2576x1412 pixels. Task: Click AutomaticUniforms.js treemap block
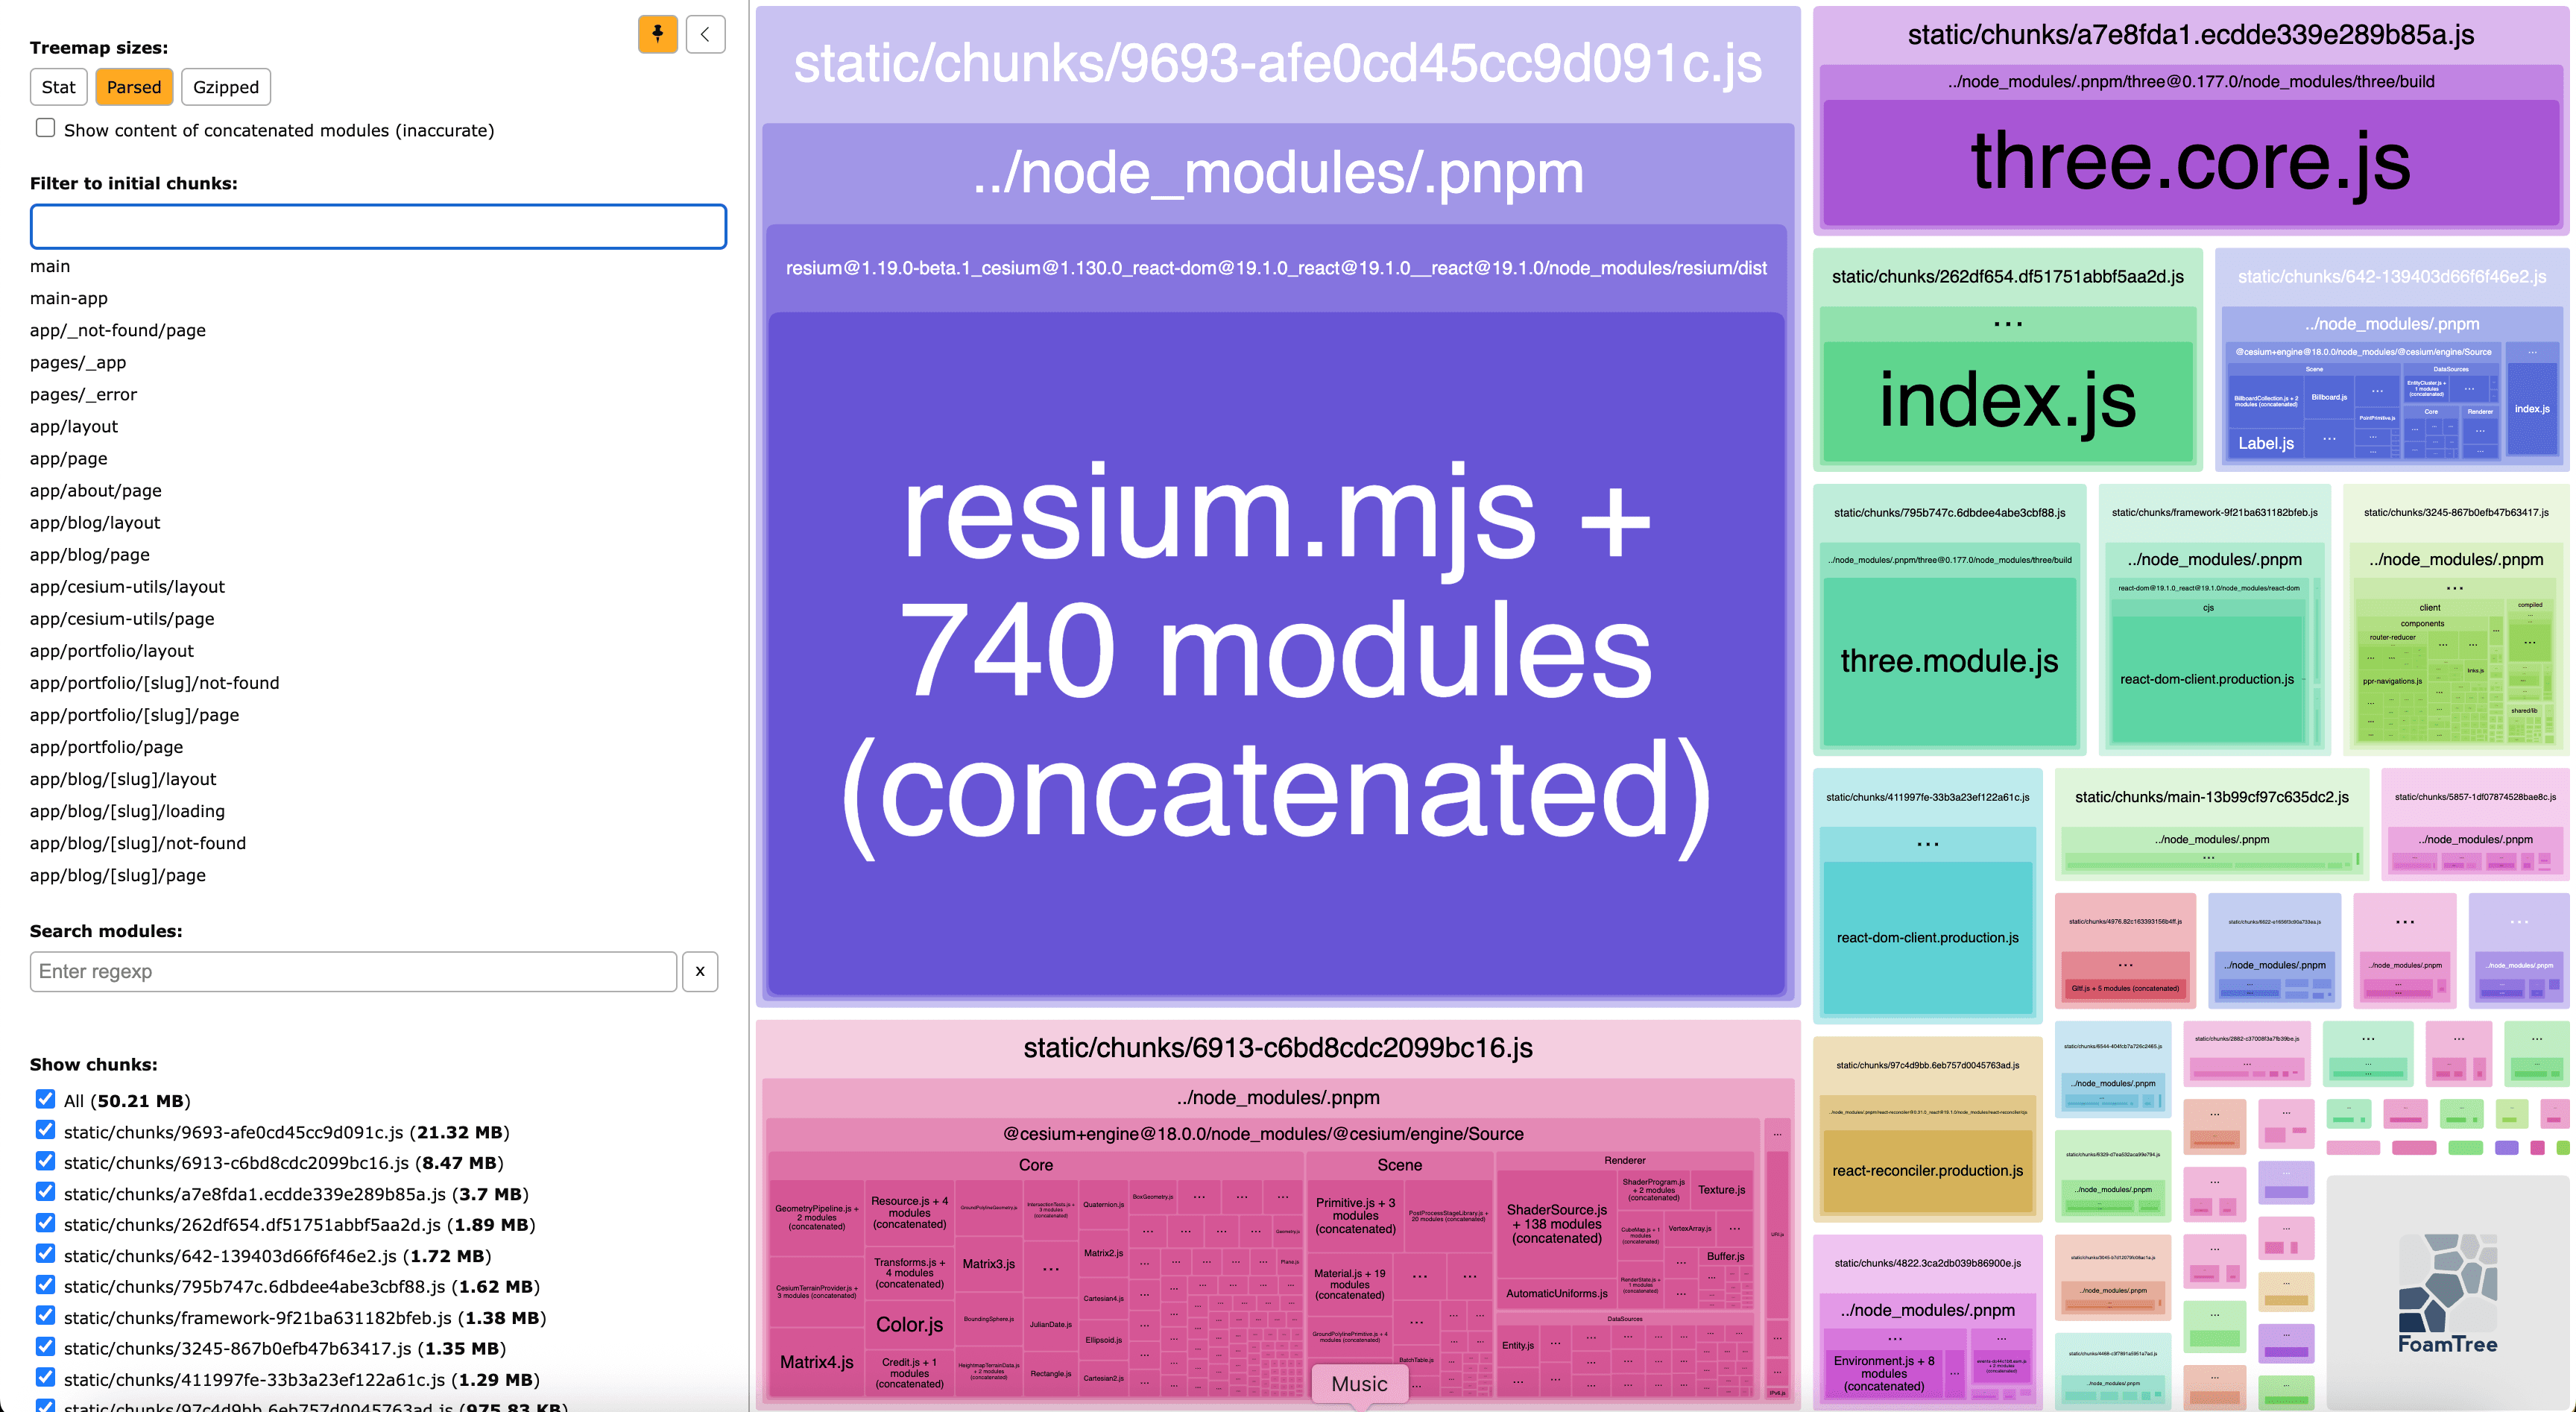coord(1556,1293)
